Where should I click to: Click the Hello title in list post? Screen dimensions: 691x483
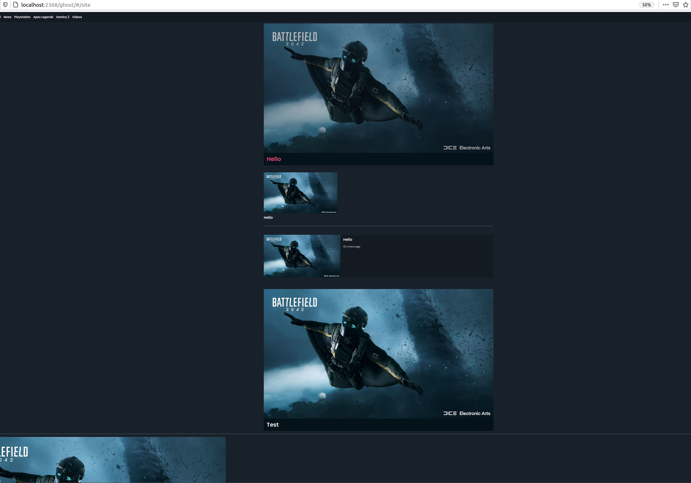(347, 239)
